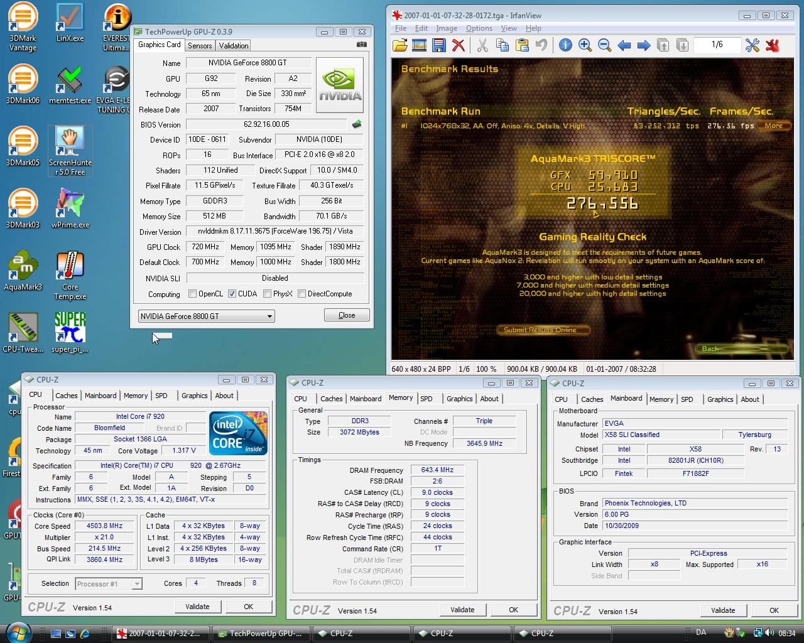804x643 pixels.
Task: Open the AquaMark3 desktop shortcut
Action: [x=23, y=270]
